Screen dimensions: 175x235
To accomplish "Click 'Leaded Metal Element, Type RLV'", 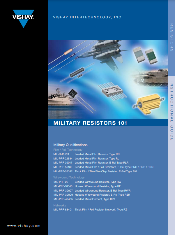I will click(x=95, y=199).
